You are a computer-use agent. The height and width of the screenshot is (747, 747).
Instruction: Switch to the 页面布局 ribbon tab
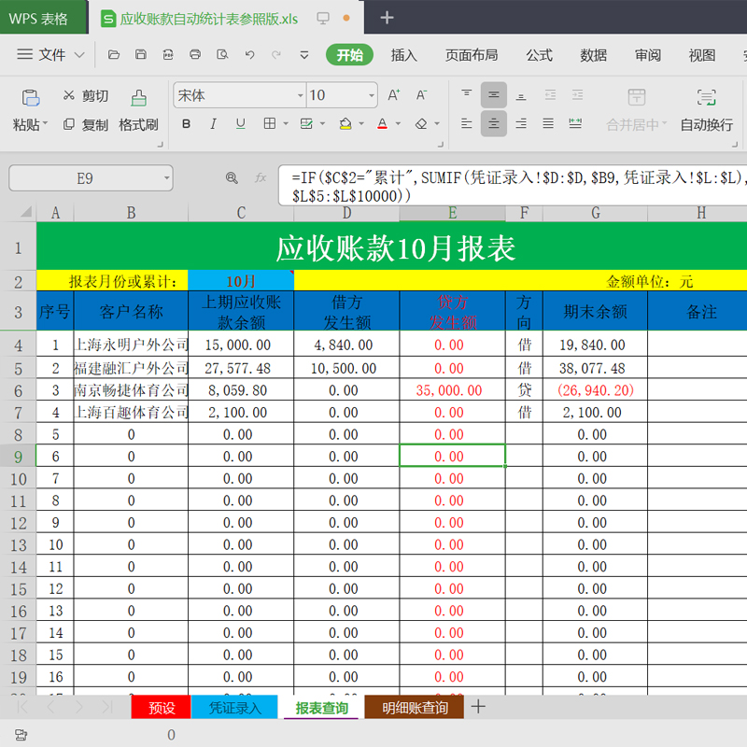pos(472,55)
